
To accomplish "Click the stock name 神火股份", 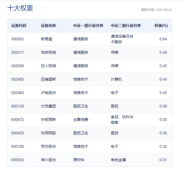I will point(48,160).
